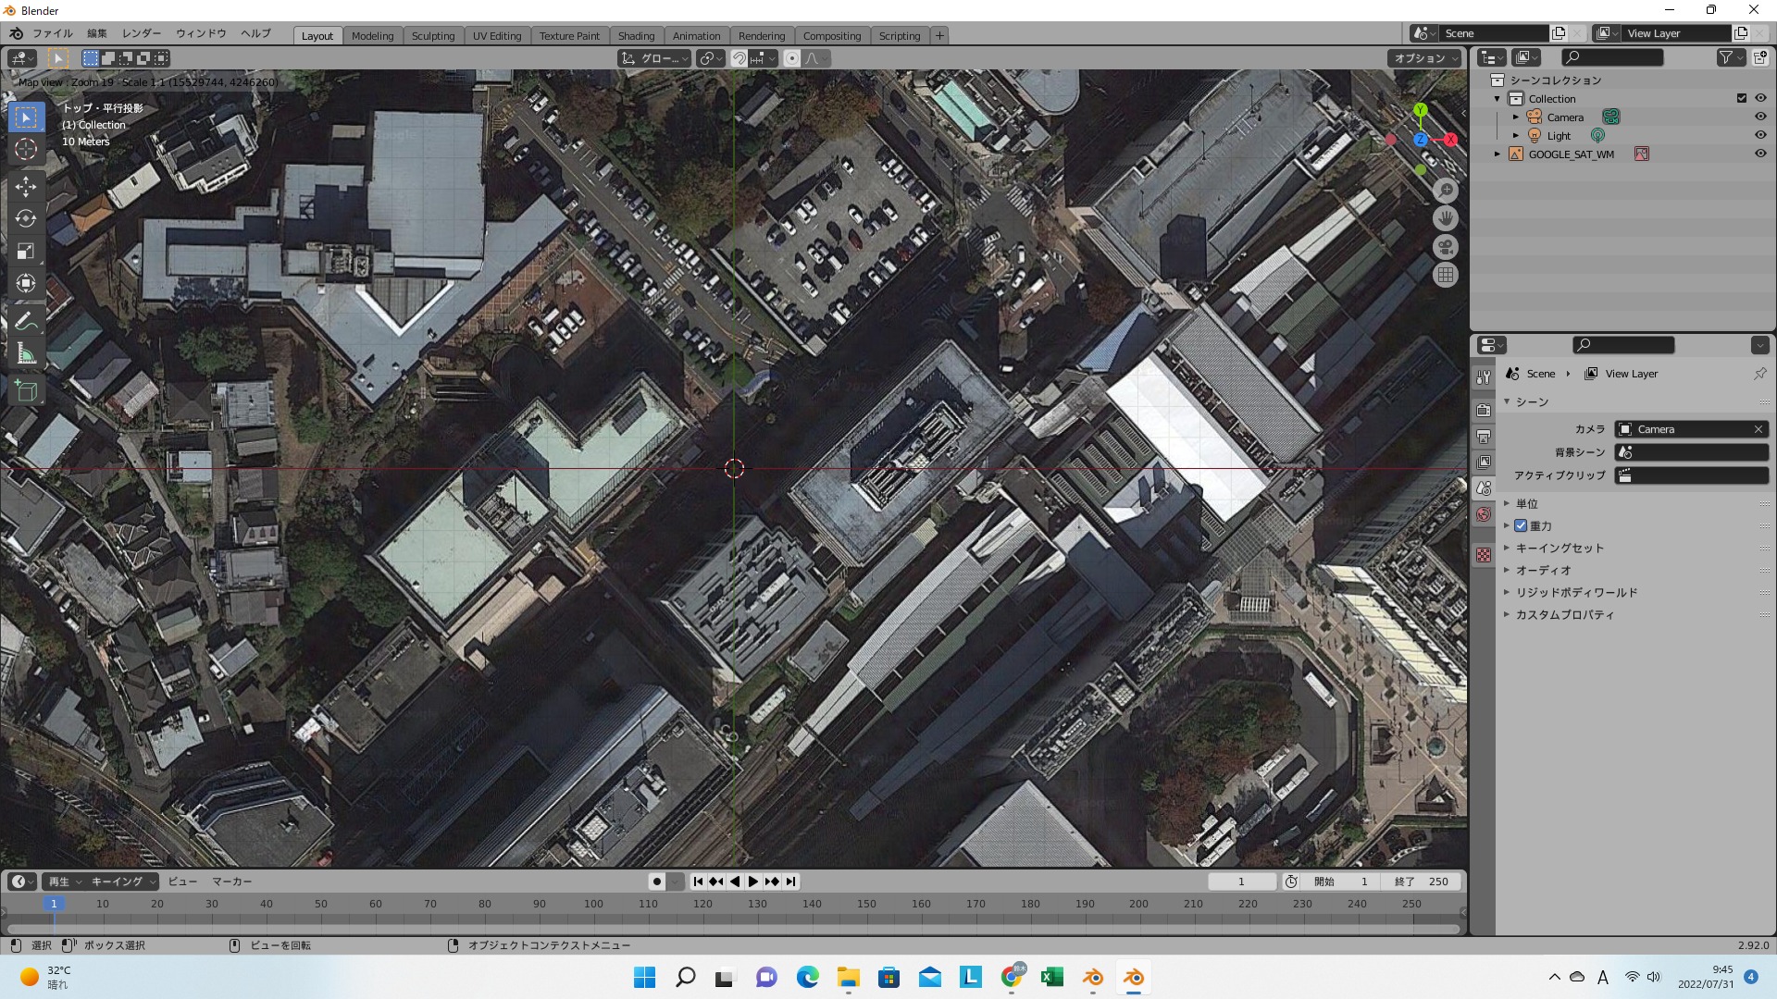
Task: Expand the GOOGLE_SAT_WM tree item
Action: point(1497,154)
